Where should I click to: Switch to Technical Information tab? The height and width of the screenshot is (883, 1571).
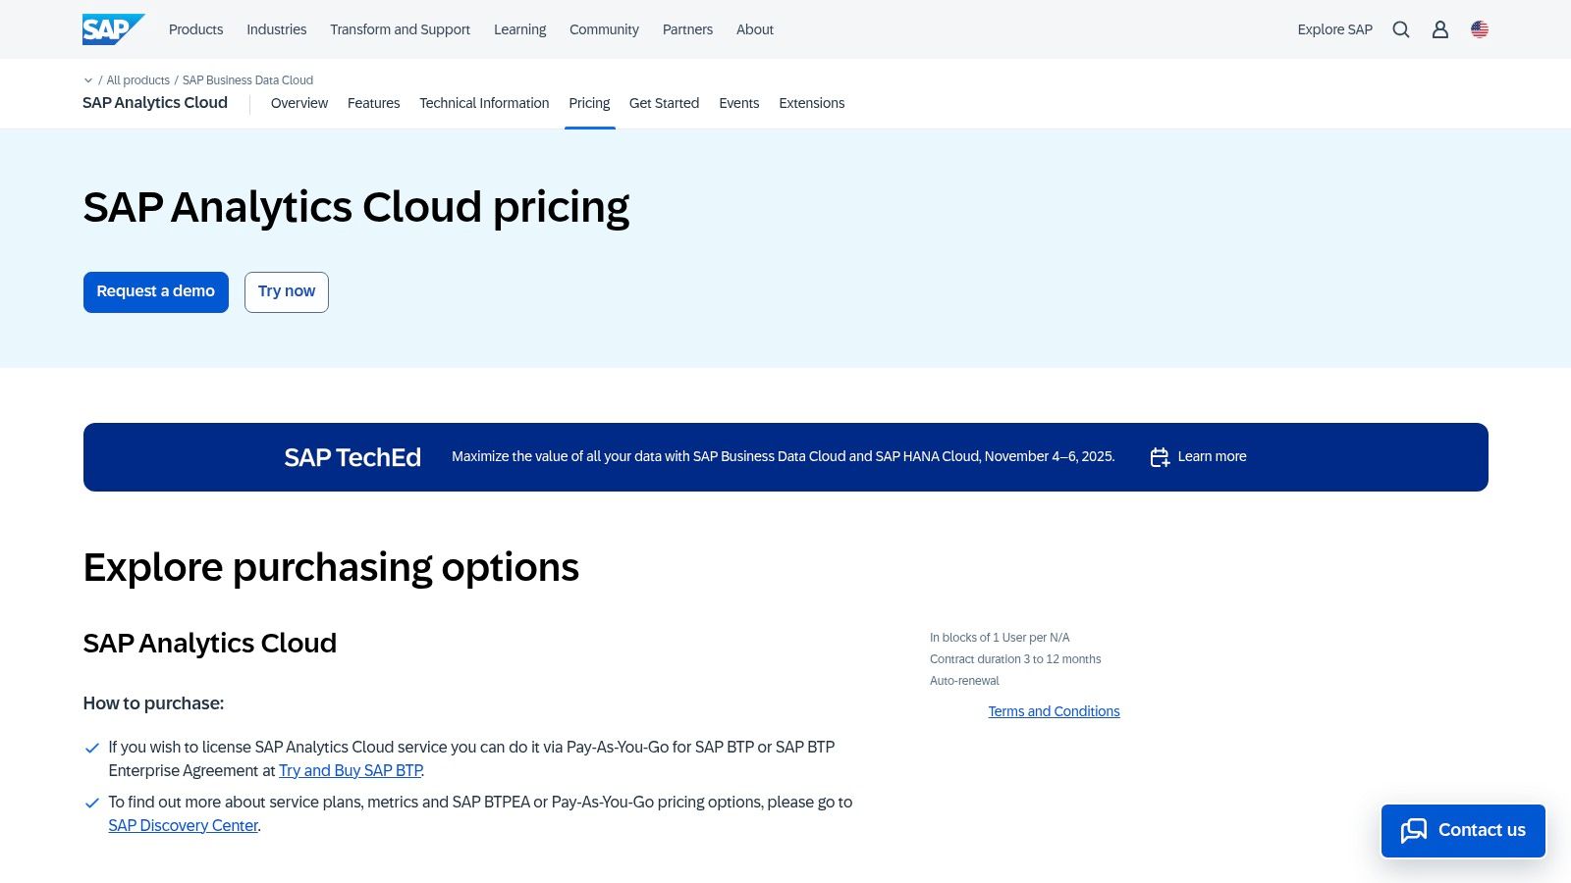tap(484, 103)
